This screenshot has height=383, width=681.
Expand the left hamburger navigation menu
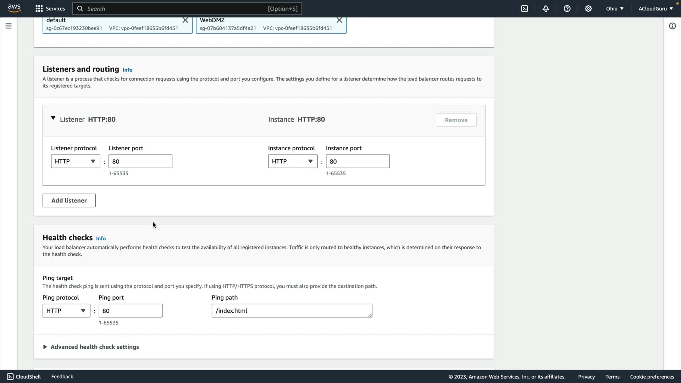(9, 26)
